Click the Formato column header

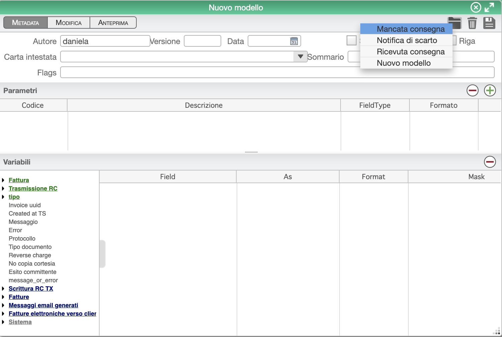[444, 105]
